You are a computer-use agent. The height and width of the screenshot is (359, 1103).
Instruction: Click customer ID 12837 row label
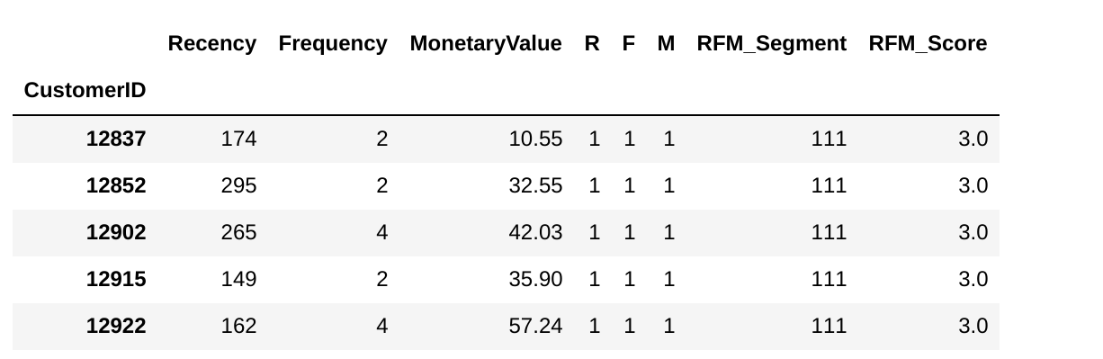click(x=116, y=139)
